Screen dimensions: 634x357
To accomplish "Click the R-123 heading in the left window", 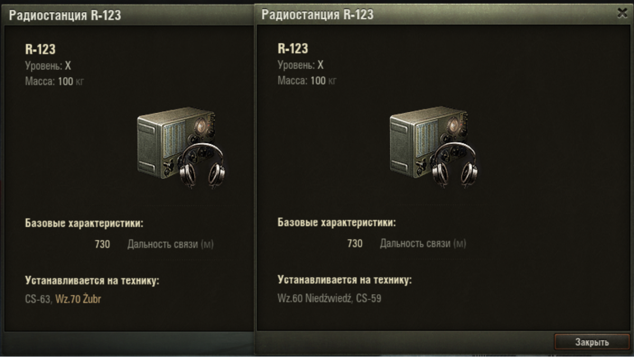I will pyautogui.click(x=40, y=50).
